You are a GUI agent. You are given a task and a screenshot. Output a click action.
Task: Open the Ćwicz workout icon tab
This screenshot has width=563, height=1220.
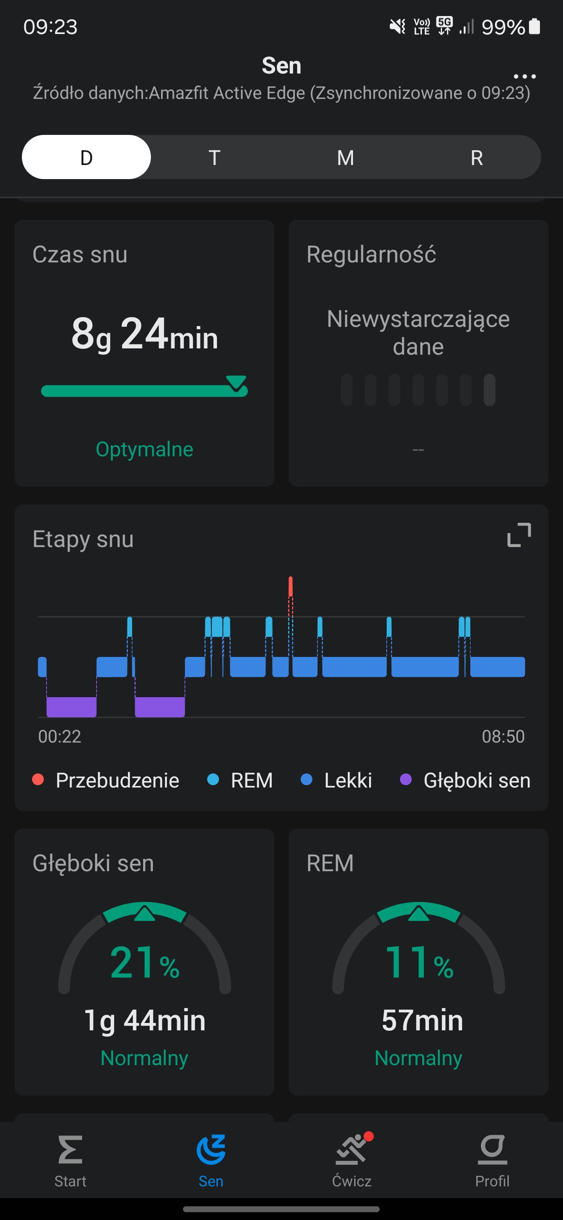click(x=352, y=1150)
